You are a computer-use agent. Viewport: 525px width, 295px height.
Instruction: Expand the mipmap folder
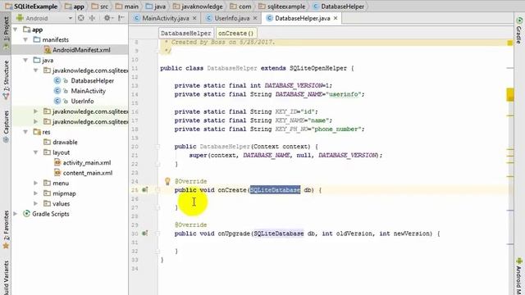(x=35, y=193)
